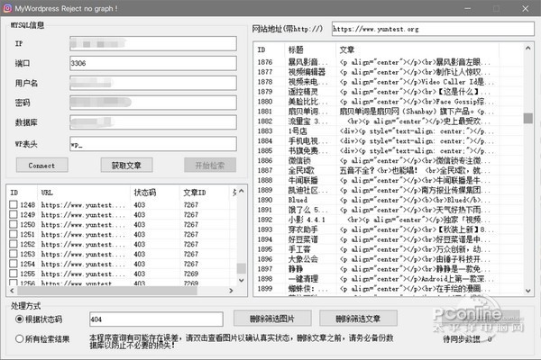541x360 pixels.
Task: Click article ID 7269 in row 1255
Action: [191, 274]
